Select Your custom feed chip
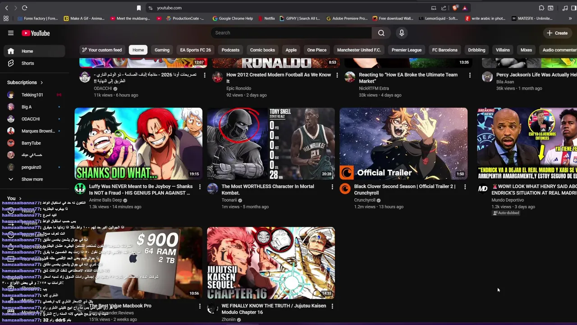The width and height of the screenshot is (577, 325). (101, 50)
